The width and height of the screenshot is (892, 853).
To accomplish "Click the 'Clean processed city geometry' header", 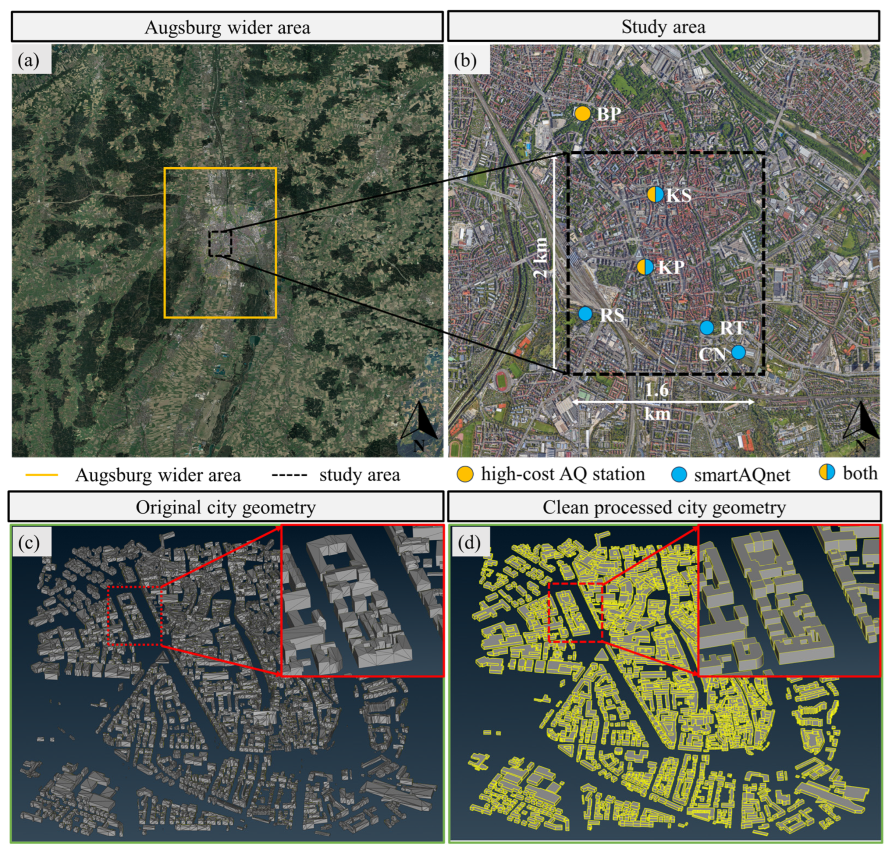I will pos(663,506).
